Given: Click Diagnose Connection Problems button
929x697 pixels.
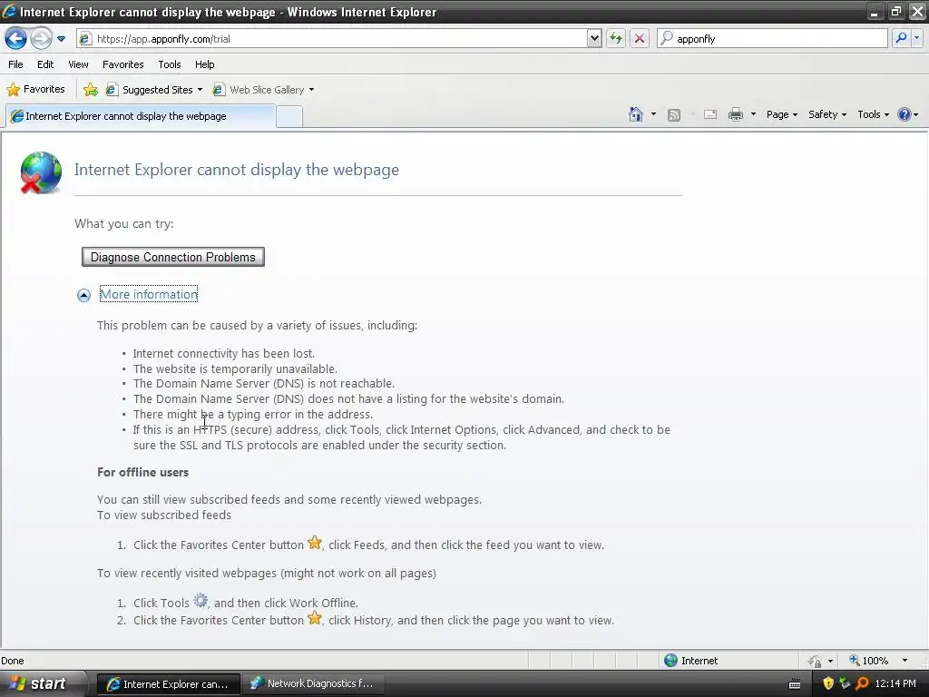Looking at the screenshot, I should (x=173, y=257).
